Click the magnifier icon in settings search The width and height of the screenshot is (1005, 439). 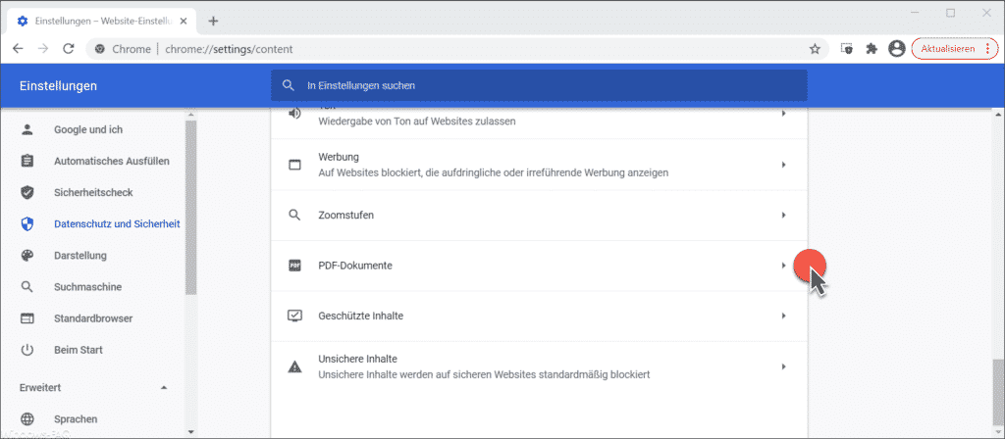(x=290, y=85)
